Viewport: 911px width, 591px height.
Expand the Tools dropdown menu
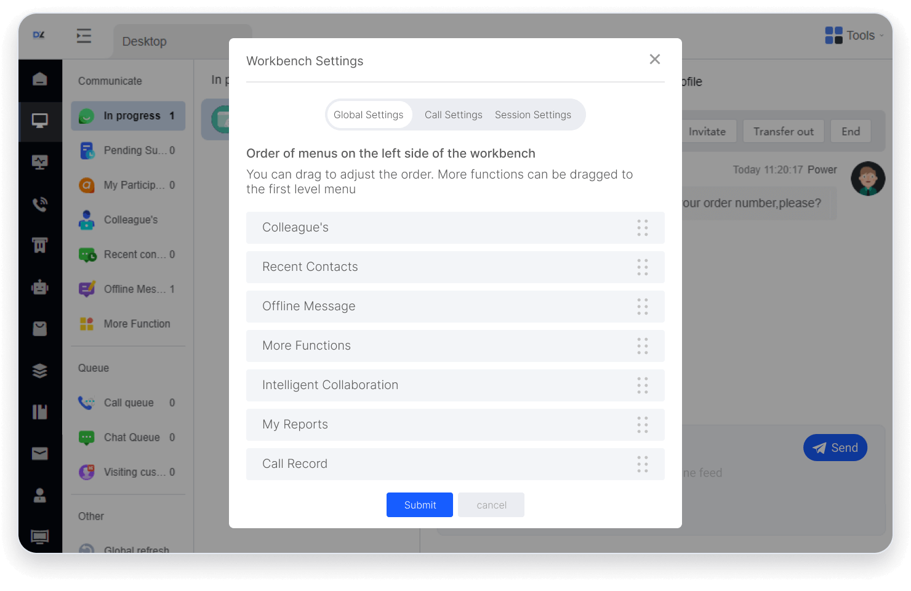click(854, 36)
